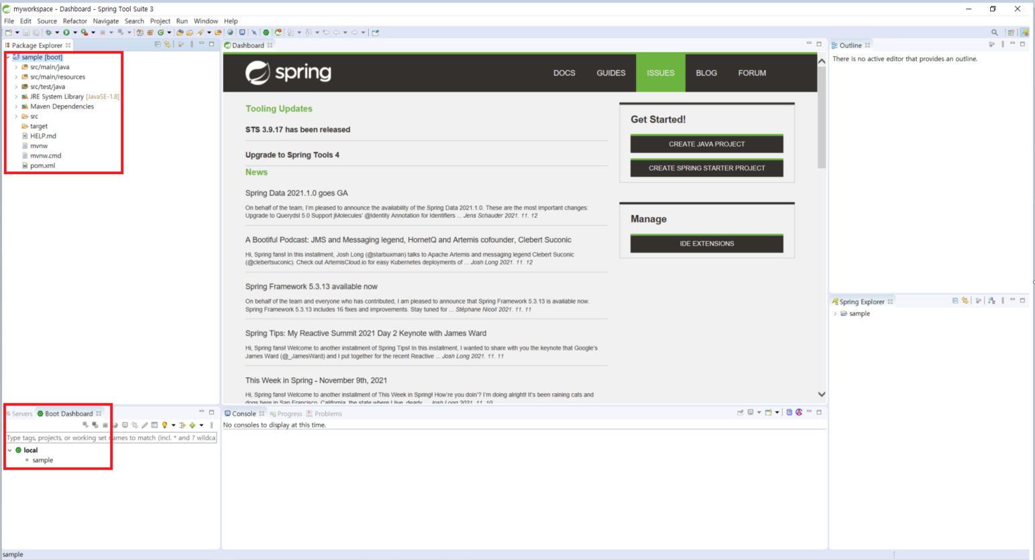Open the BLOG link in Dashboard

click(x=706, y=73)
